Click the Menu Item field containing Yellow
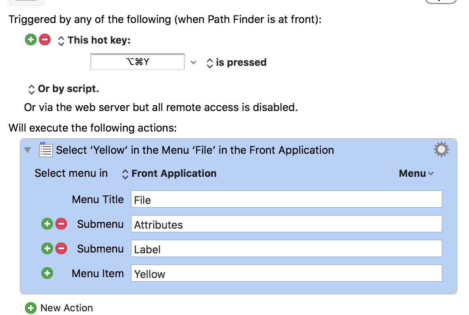 287,273
